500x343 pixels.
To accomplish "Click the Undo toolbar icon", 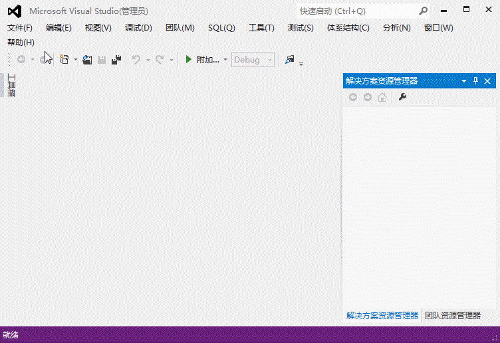I will tap(136, 60).
